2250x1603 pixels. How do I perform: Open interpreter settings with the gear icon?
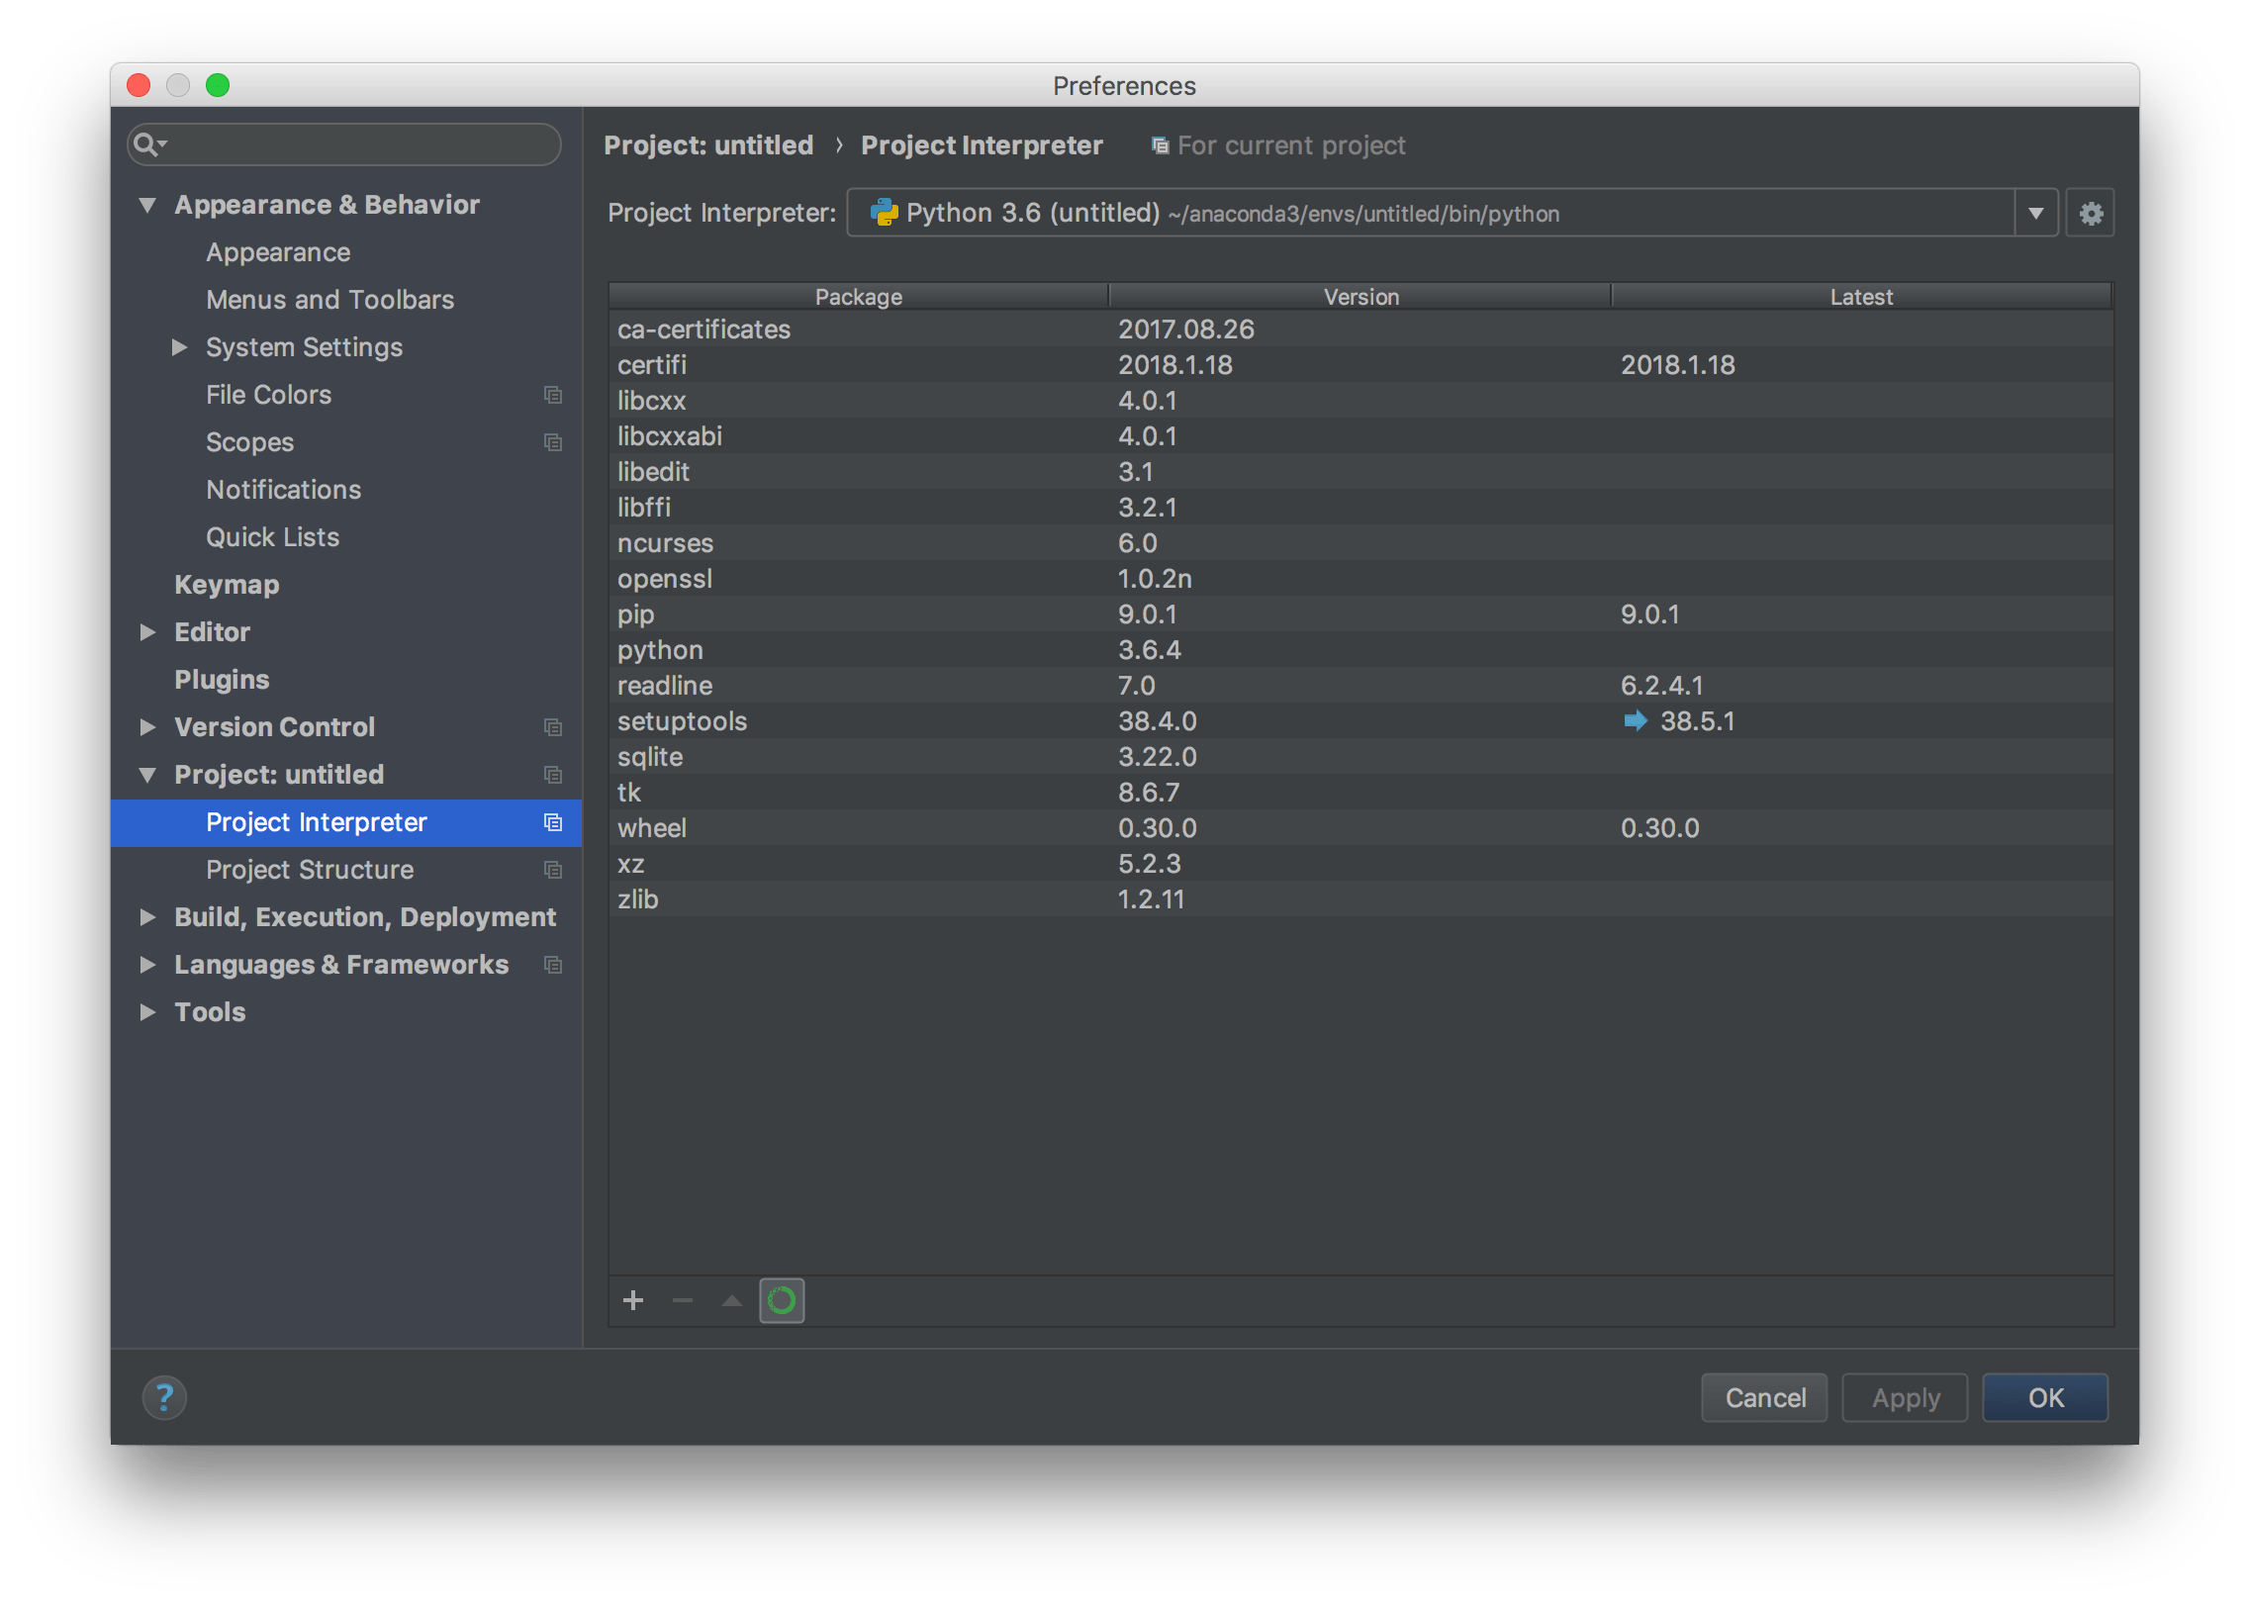click(x=2090, y=212)
